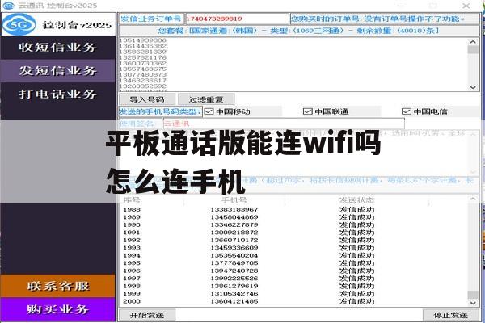This screenshot has width=485, height=323.
Task: Select row 2000 in results table
Action: pos(294,301)
